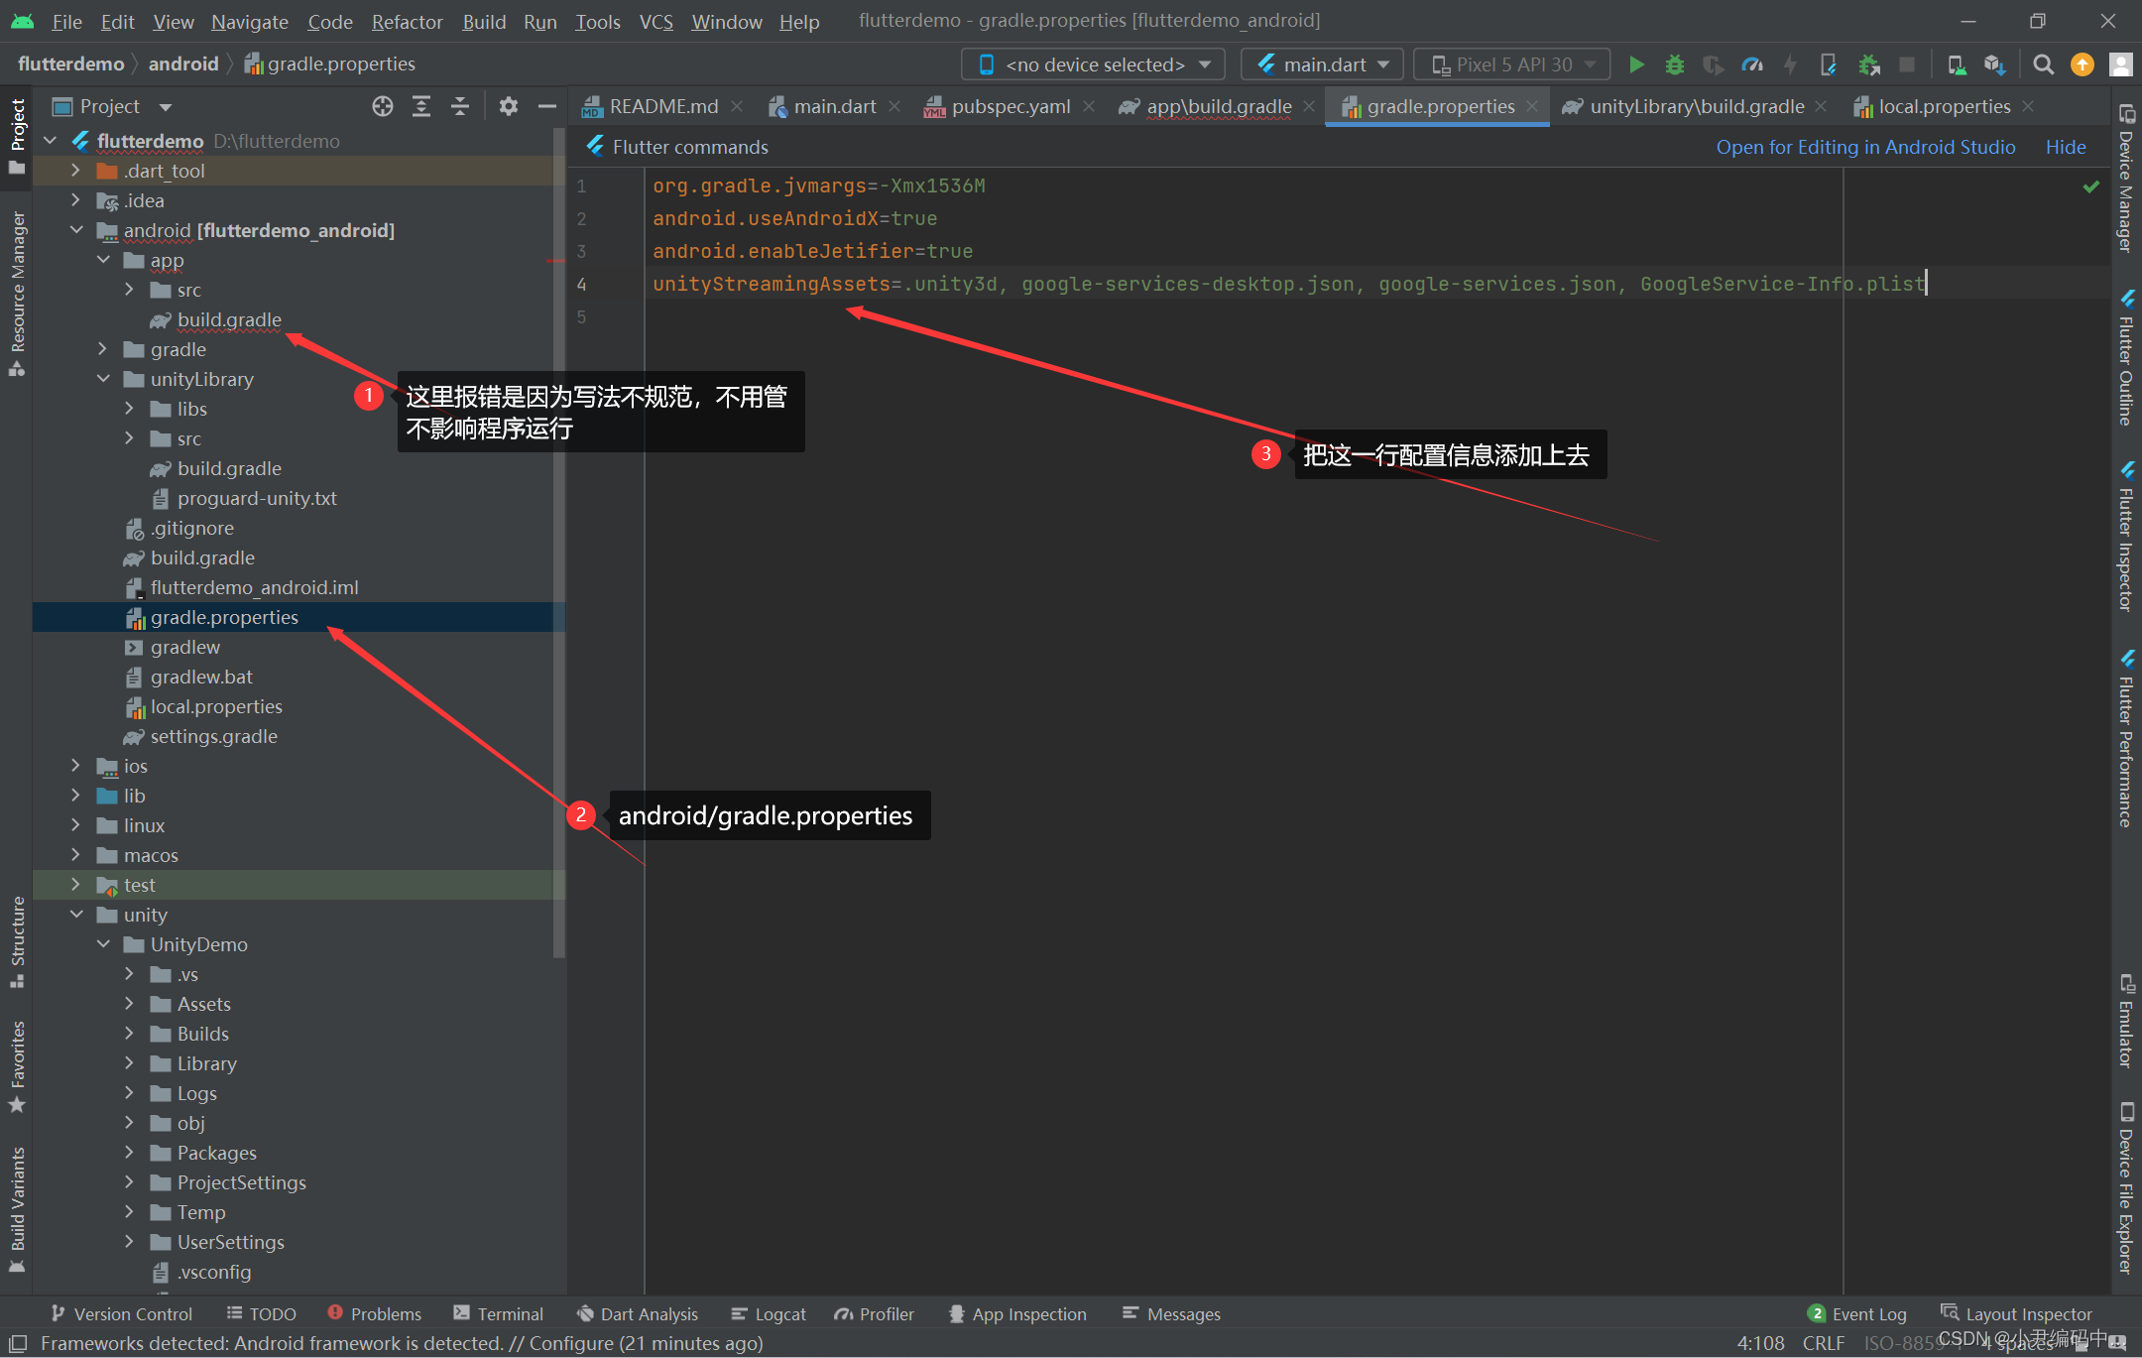This screenshot has height=1358, width=2142.
Task: Open the Event Log panel
Action: click(1857, 1313)
